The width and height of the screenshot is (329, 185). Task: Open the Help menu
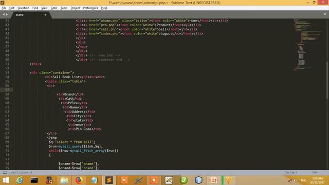click(x=104, y=8)
